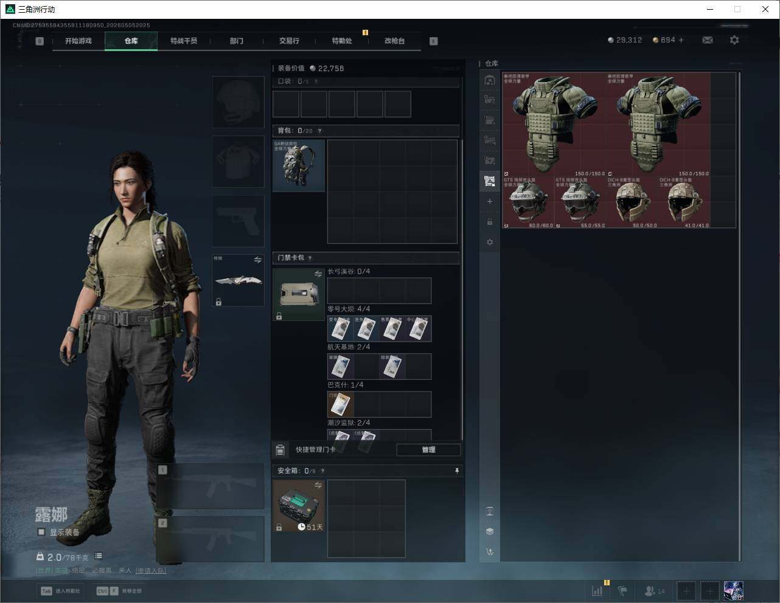Select empty primary weapon slot 2
Viewport: 780px width, 603px height.
(x=211, y=539)
